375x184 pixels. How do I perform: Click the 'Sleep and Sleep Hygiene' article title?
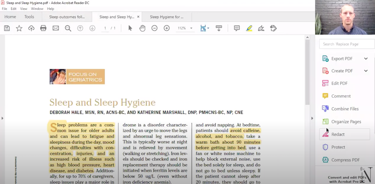click(103, 103)
